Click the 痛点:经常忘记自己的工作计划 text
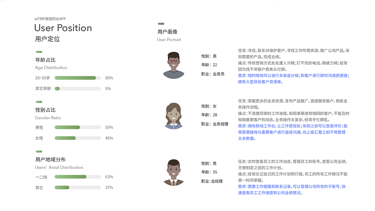Screen dimensions: 375x211 click(x=293, y=177)
